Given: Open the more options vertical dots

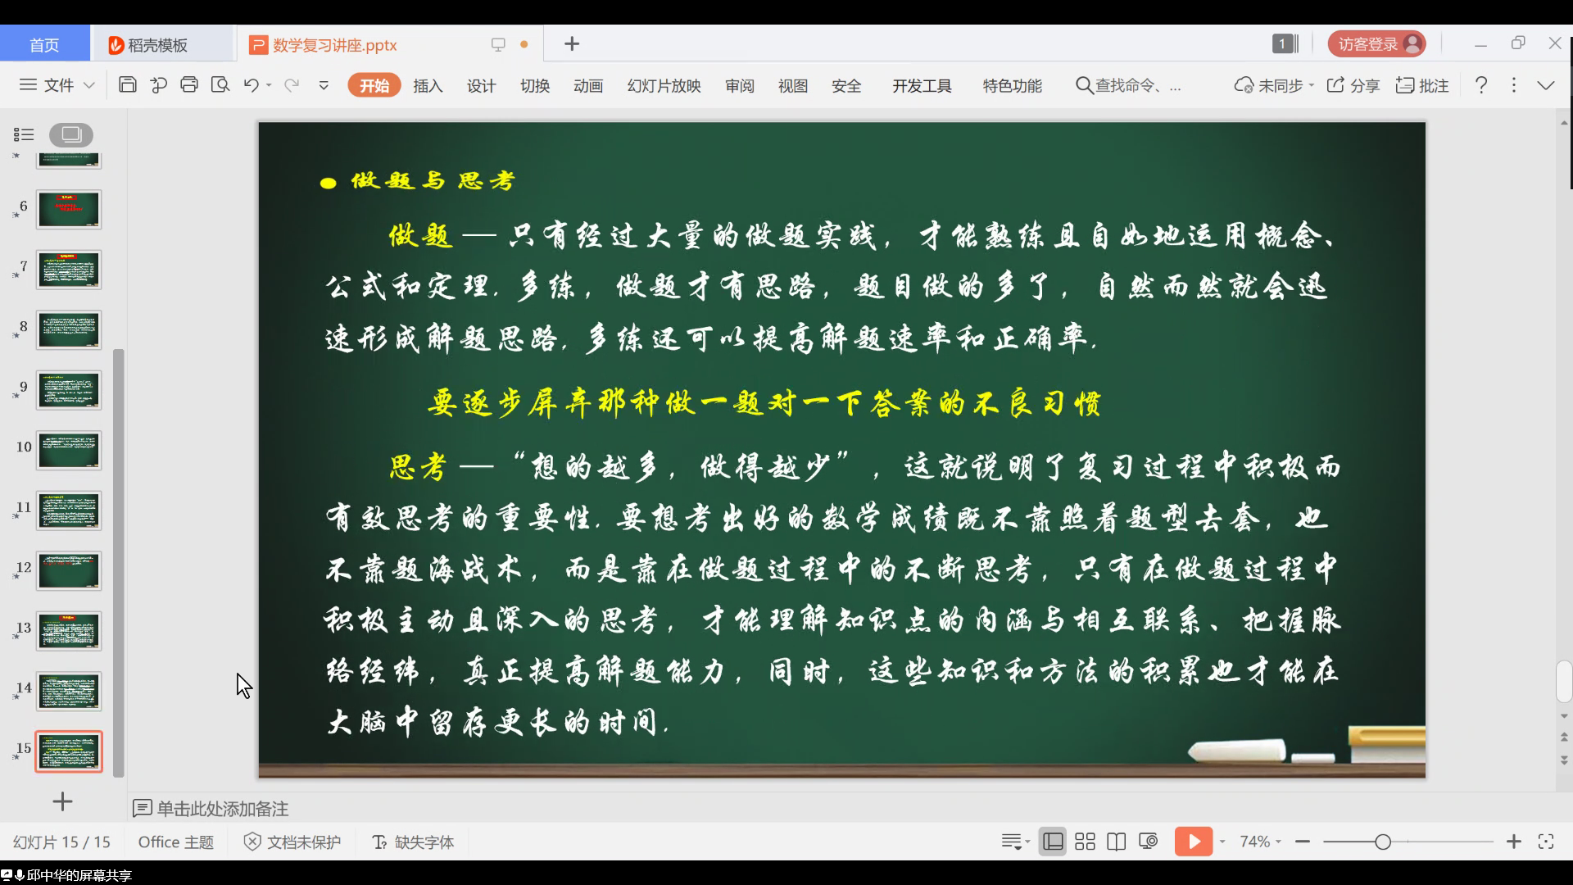Looking at the screenshot, I should 1514,85.
